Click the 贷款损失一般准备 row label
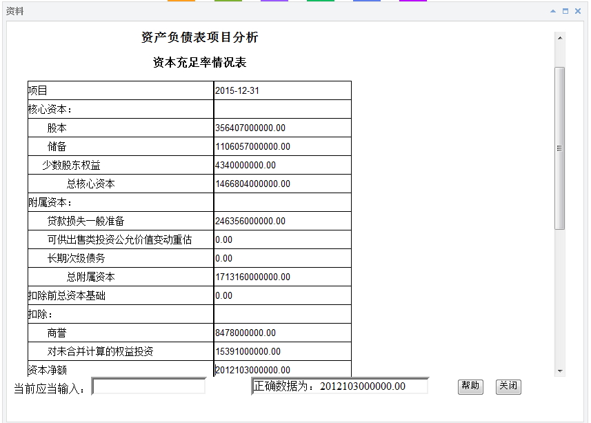This screenshot has height=423, width=591. (x=86, y=221)
